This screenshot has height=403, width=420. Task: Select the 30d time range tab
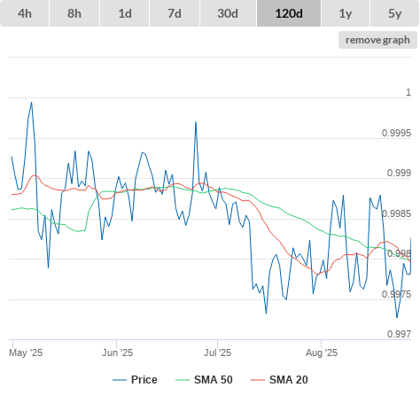pos(228,13)
